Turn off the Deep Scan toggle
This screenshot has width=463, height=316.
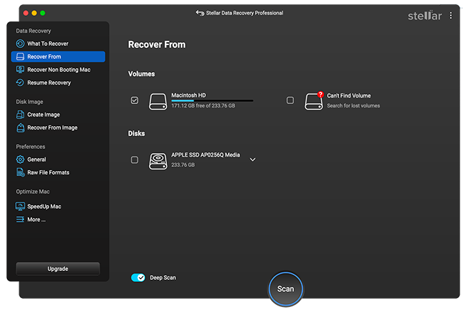(138, 278)
